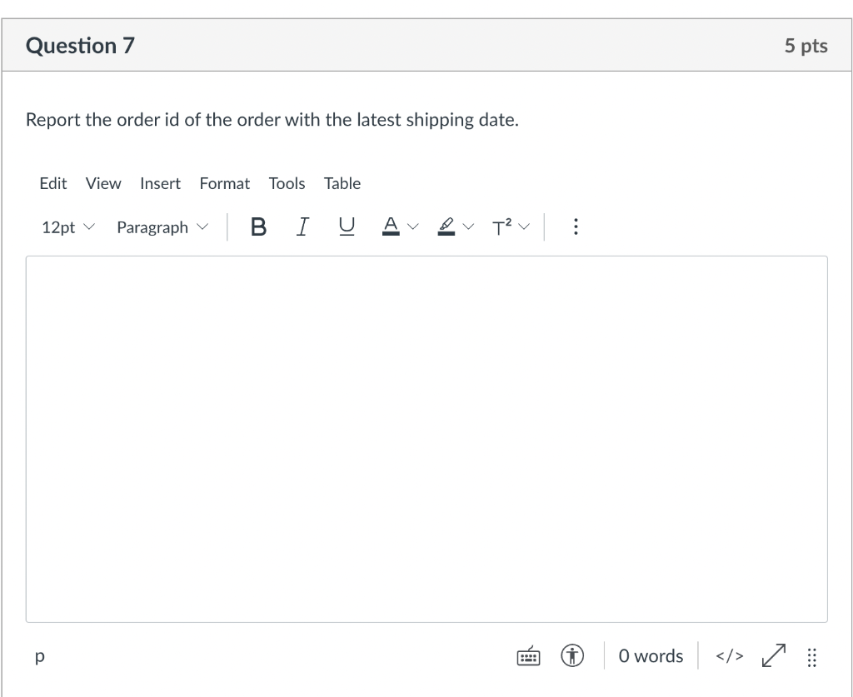Switch to the raw HTML editor
The image size is (853, 697).
tap(728, 655)
